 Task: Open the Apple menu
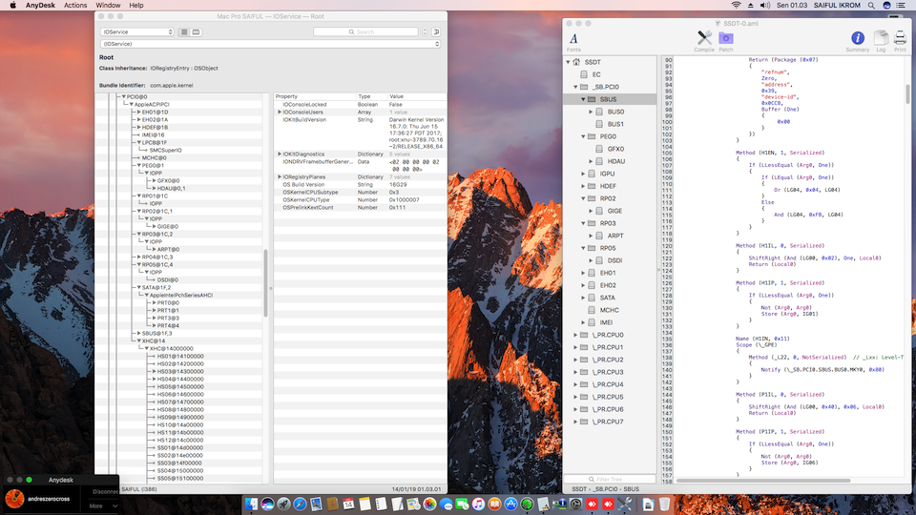pyautogui.click(x=12, y=6)
